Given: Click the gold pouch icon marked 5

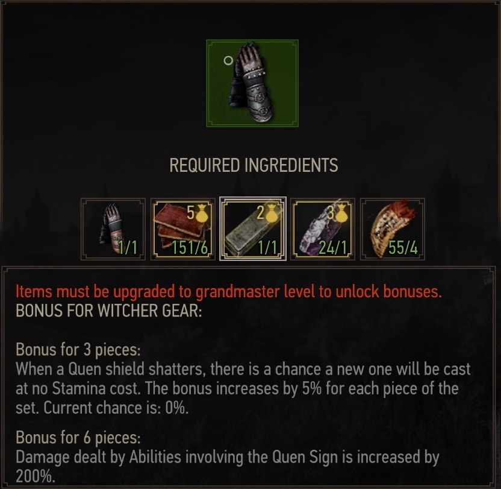Looking at the screenshot, I should click(202, 214).
